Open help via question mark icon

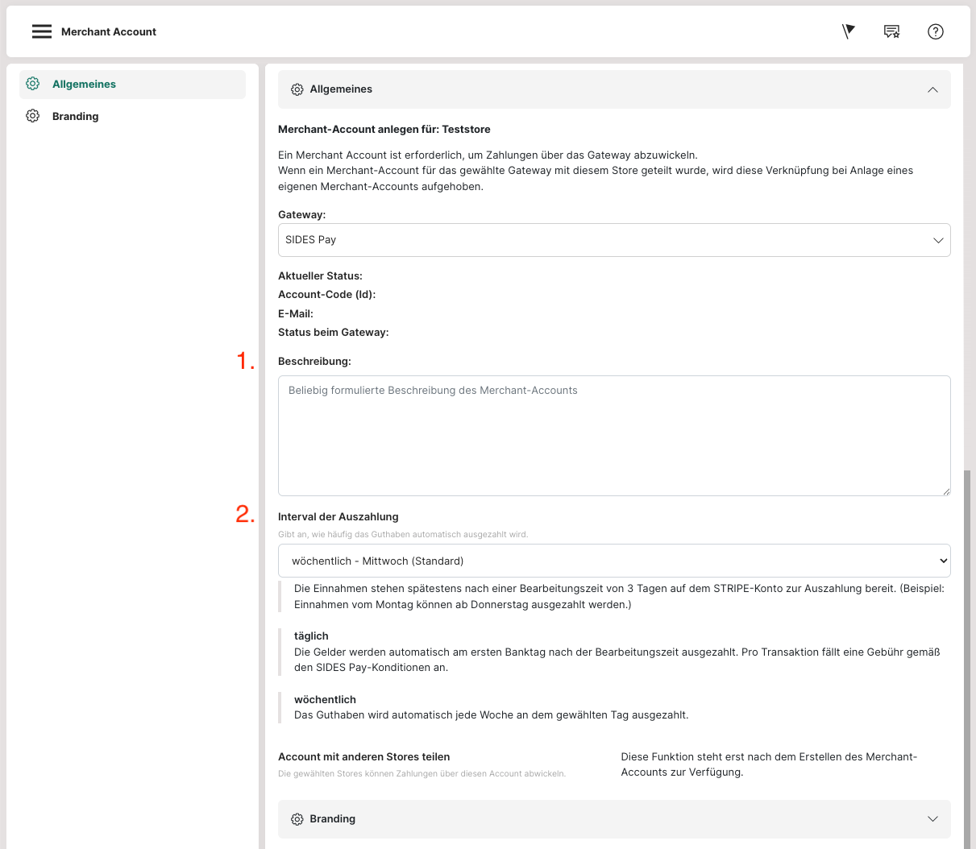coord(935,31)
